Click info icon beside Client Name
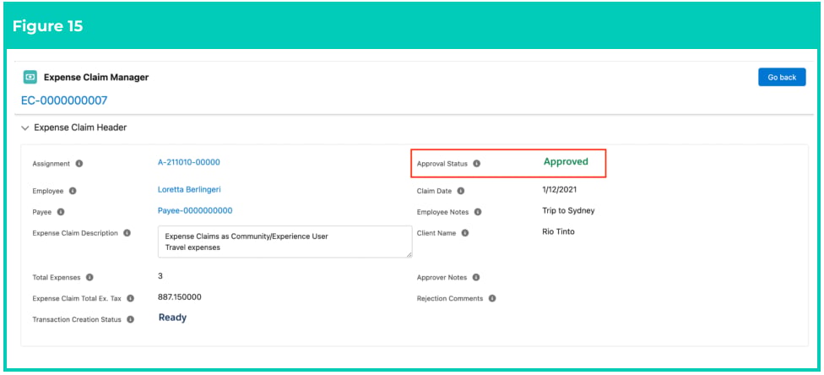824x375 pixels. (x=465, y=233)
